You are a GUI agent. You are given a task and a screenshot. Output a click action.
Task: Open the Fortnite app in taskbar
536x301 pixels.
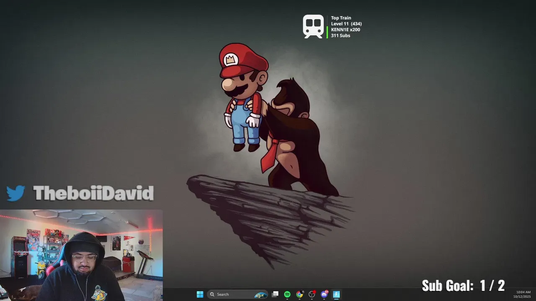click(x=336, y=294)
